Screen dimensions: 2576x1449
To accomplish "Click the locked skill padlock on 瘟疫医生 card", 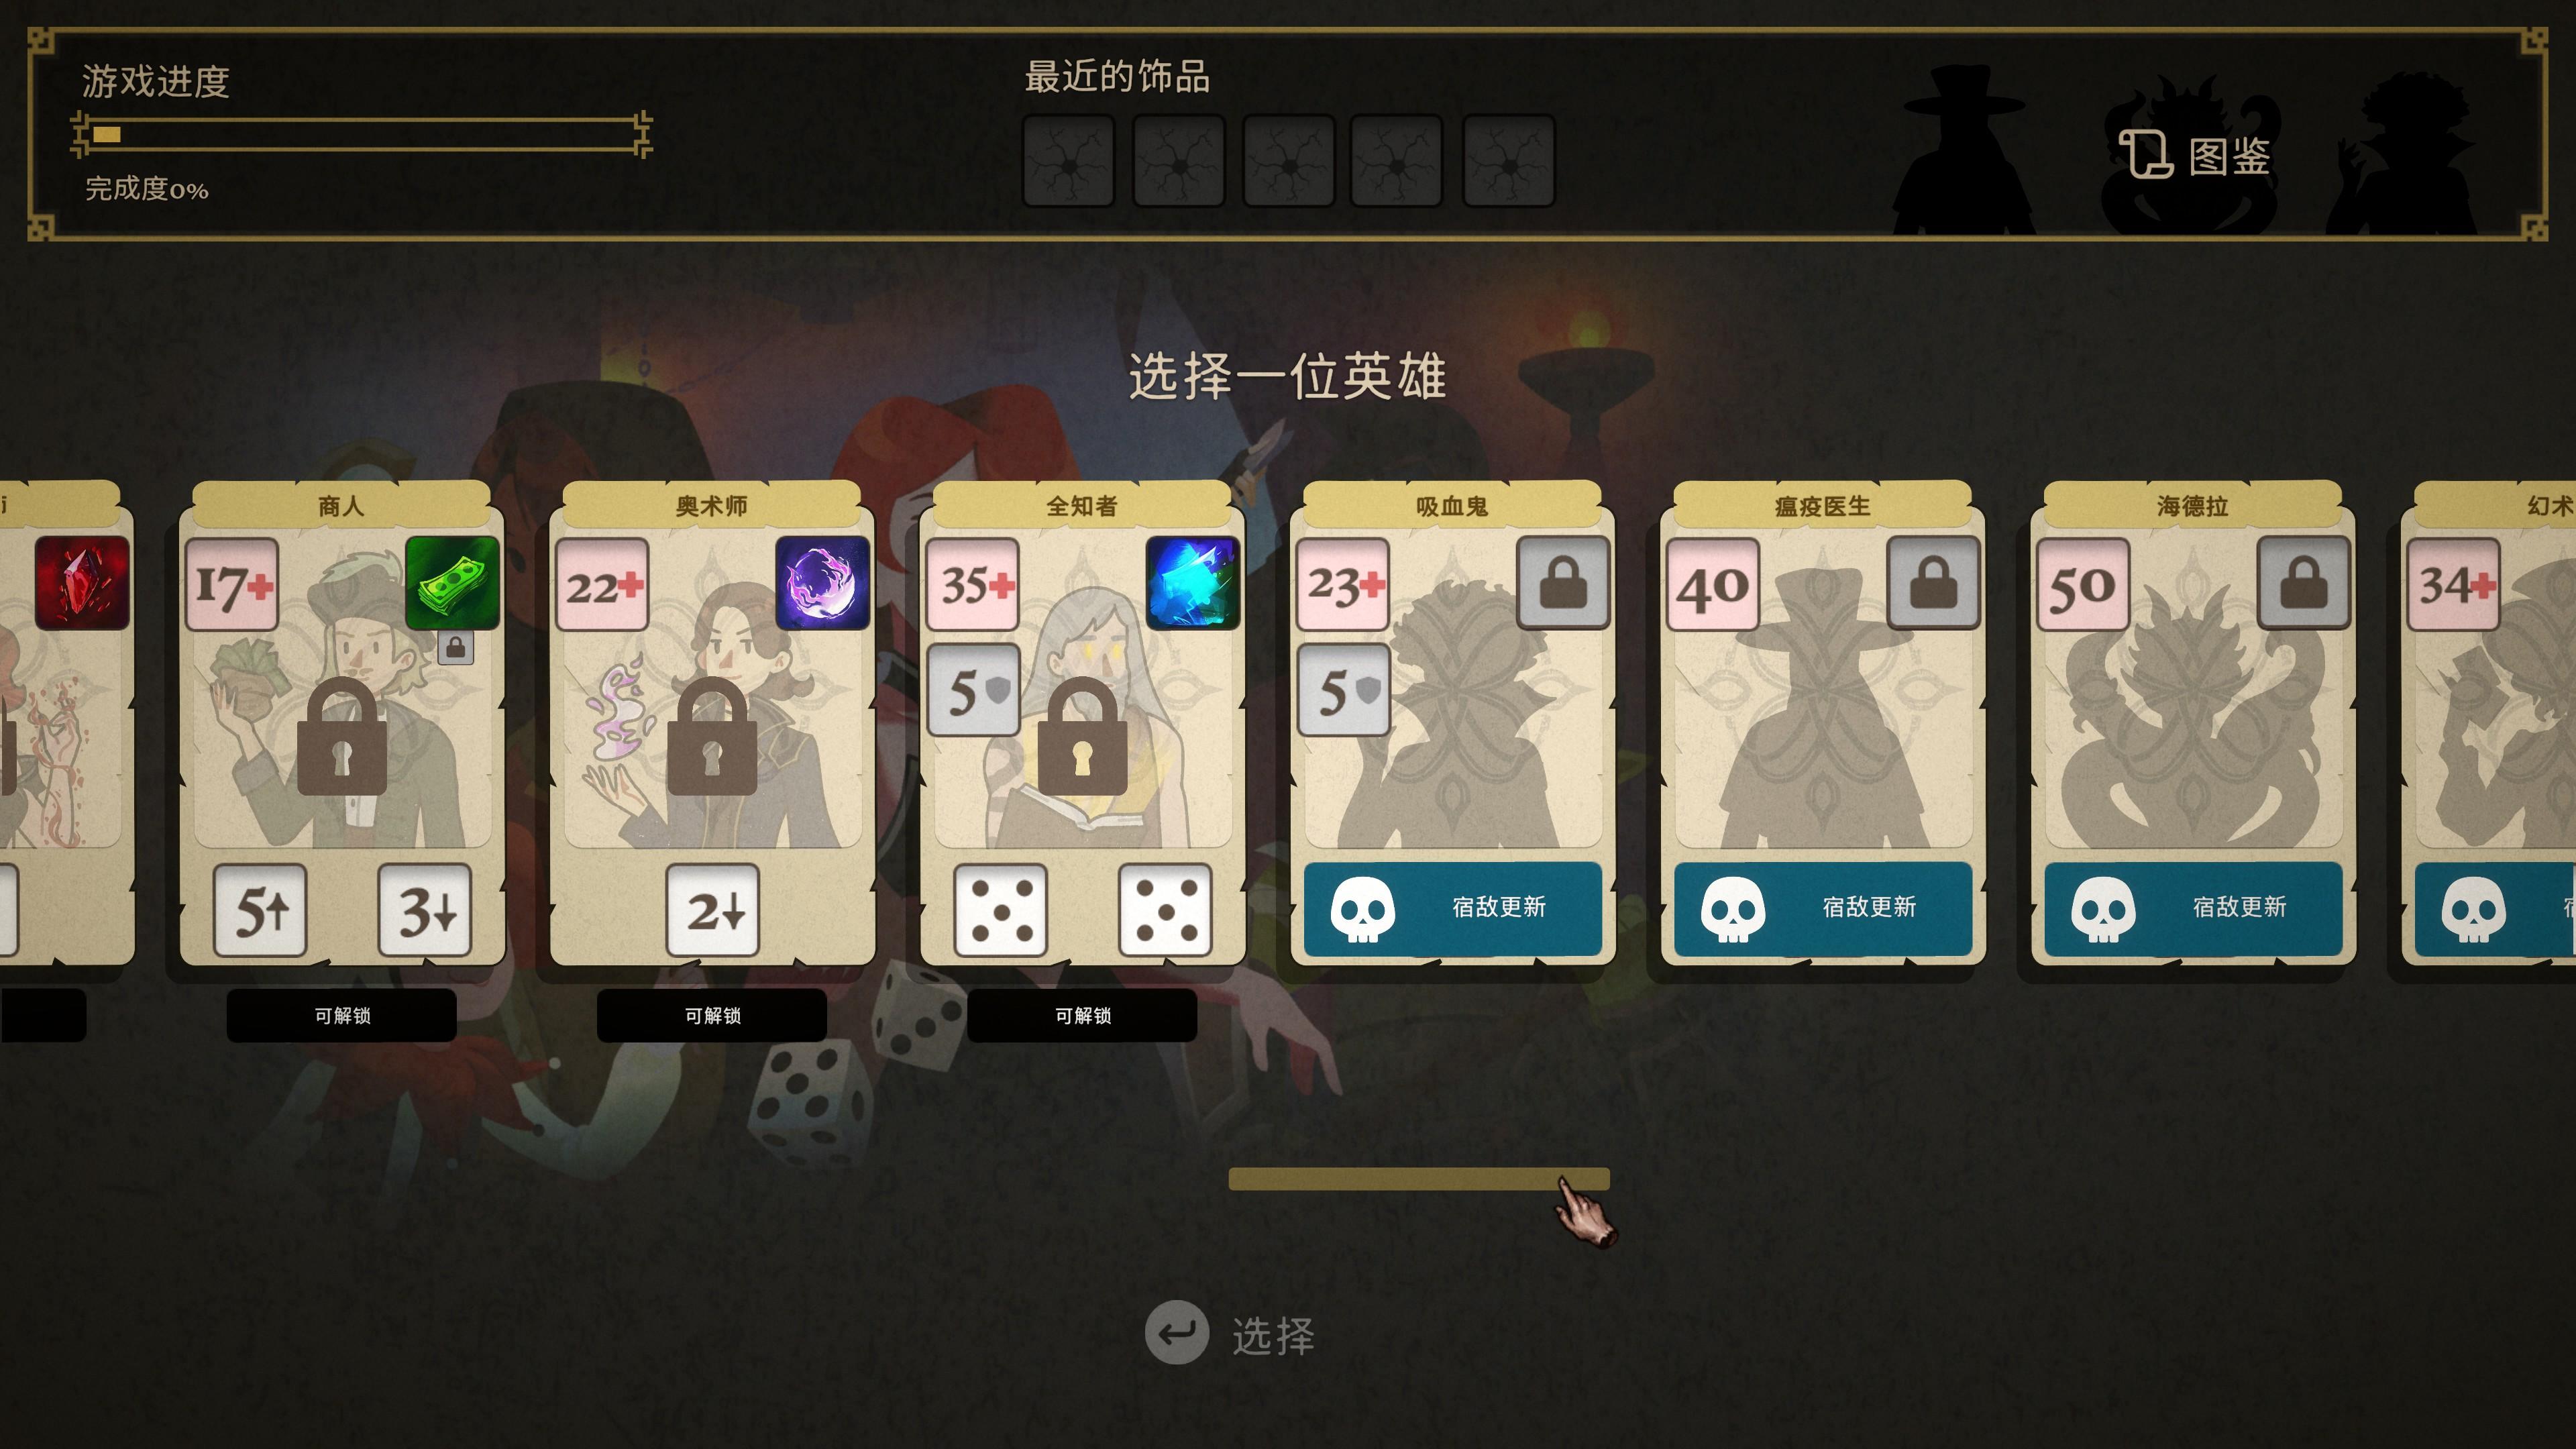I will coord(1933,583).
